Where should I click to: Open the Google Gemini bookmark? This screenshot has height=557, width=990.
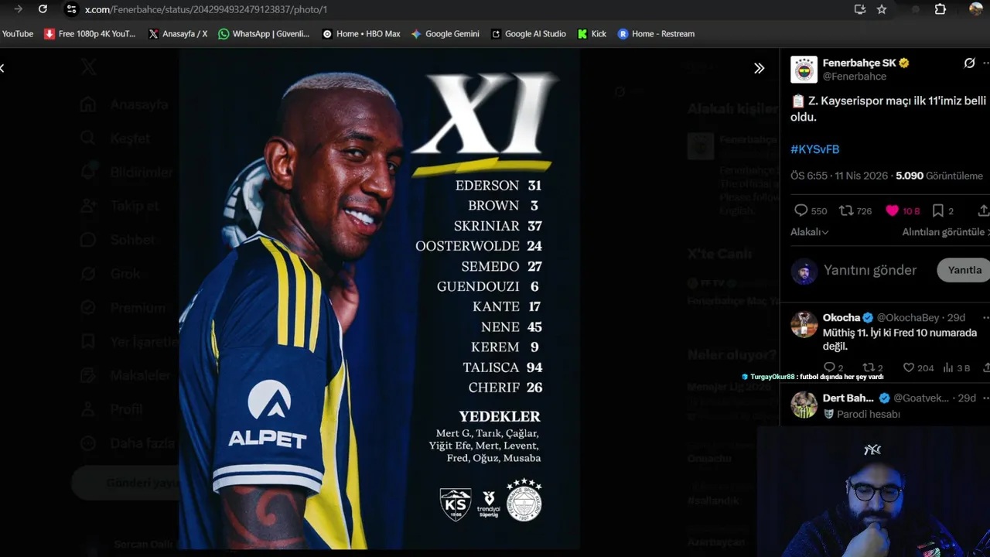(445, 34)
